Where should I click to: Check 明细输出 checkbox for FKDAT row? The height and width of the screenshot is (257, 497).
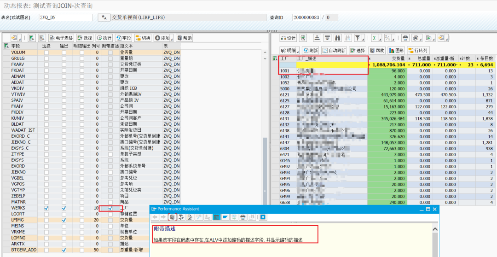pos(82,70)
